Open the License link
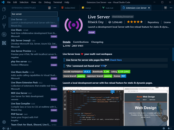The image size is (174, 130). (167, 22)
